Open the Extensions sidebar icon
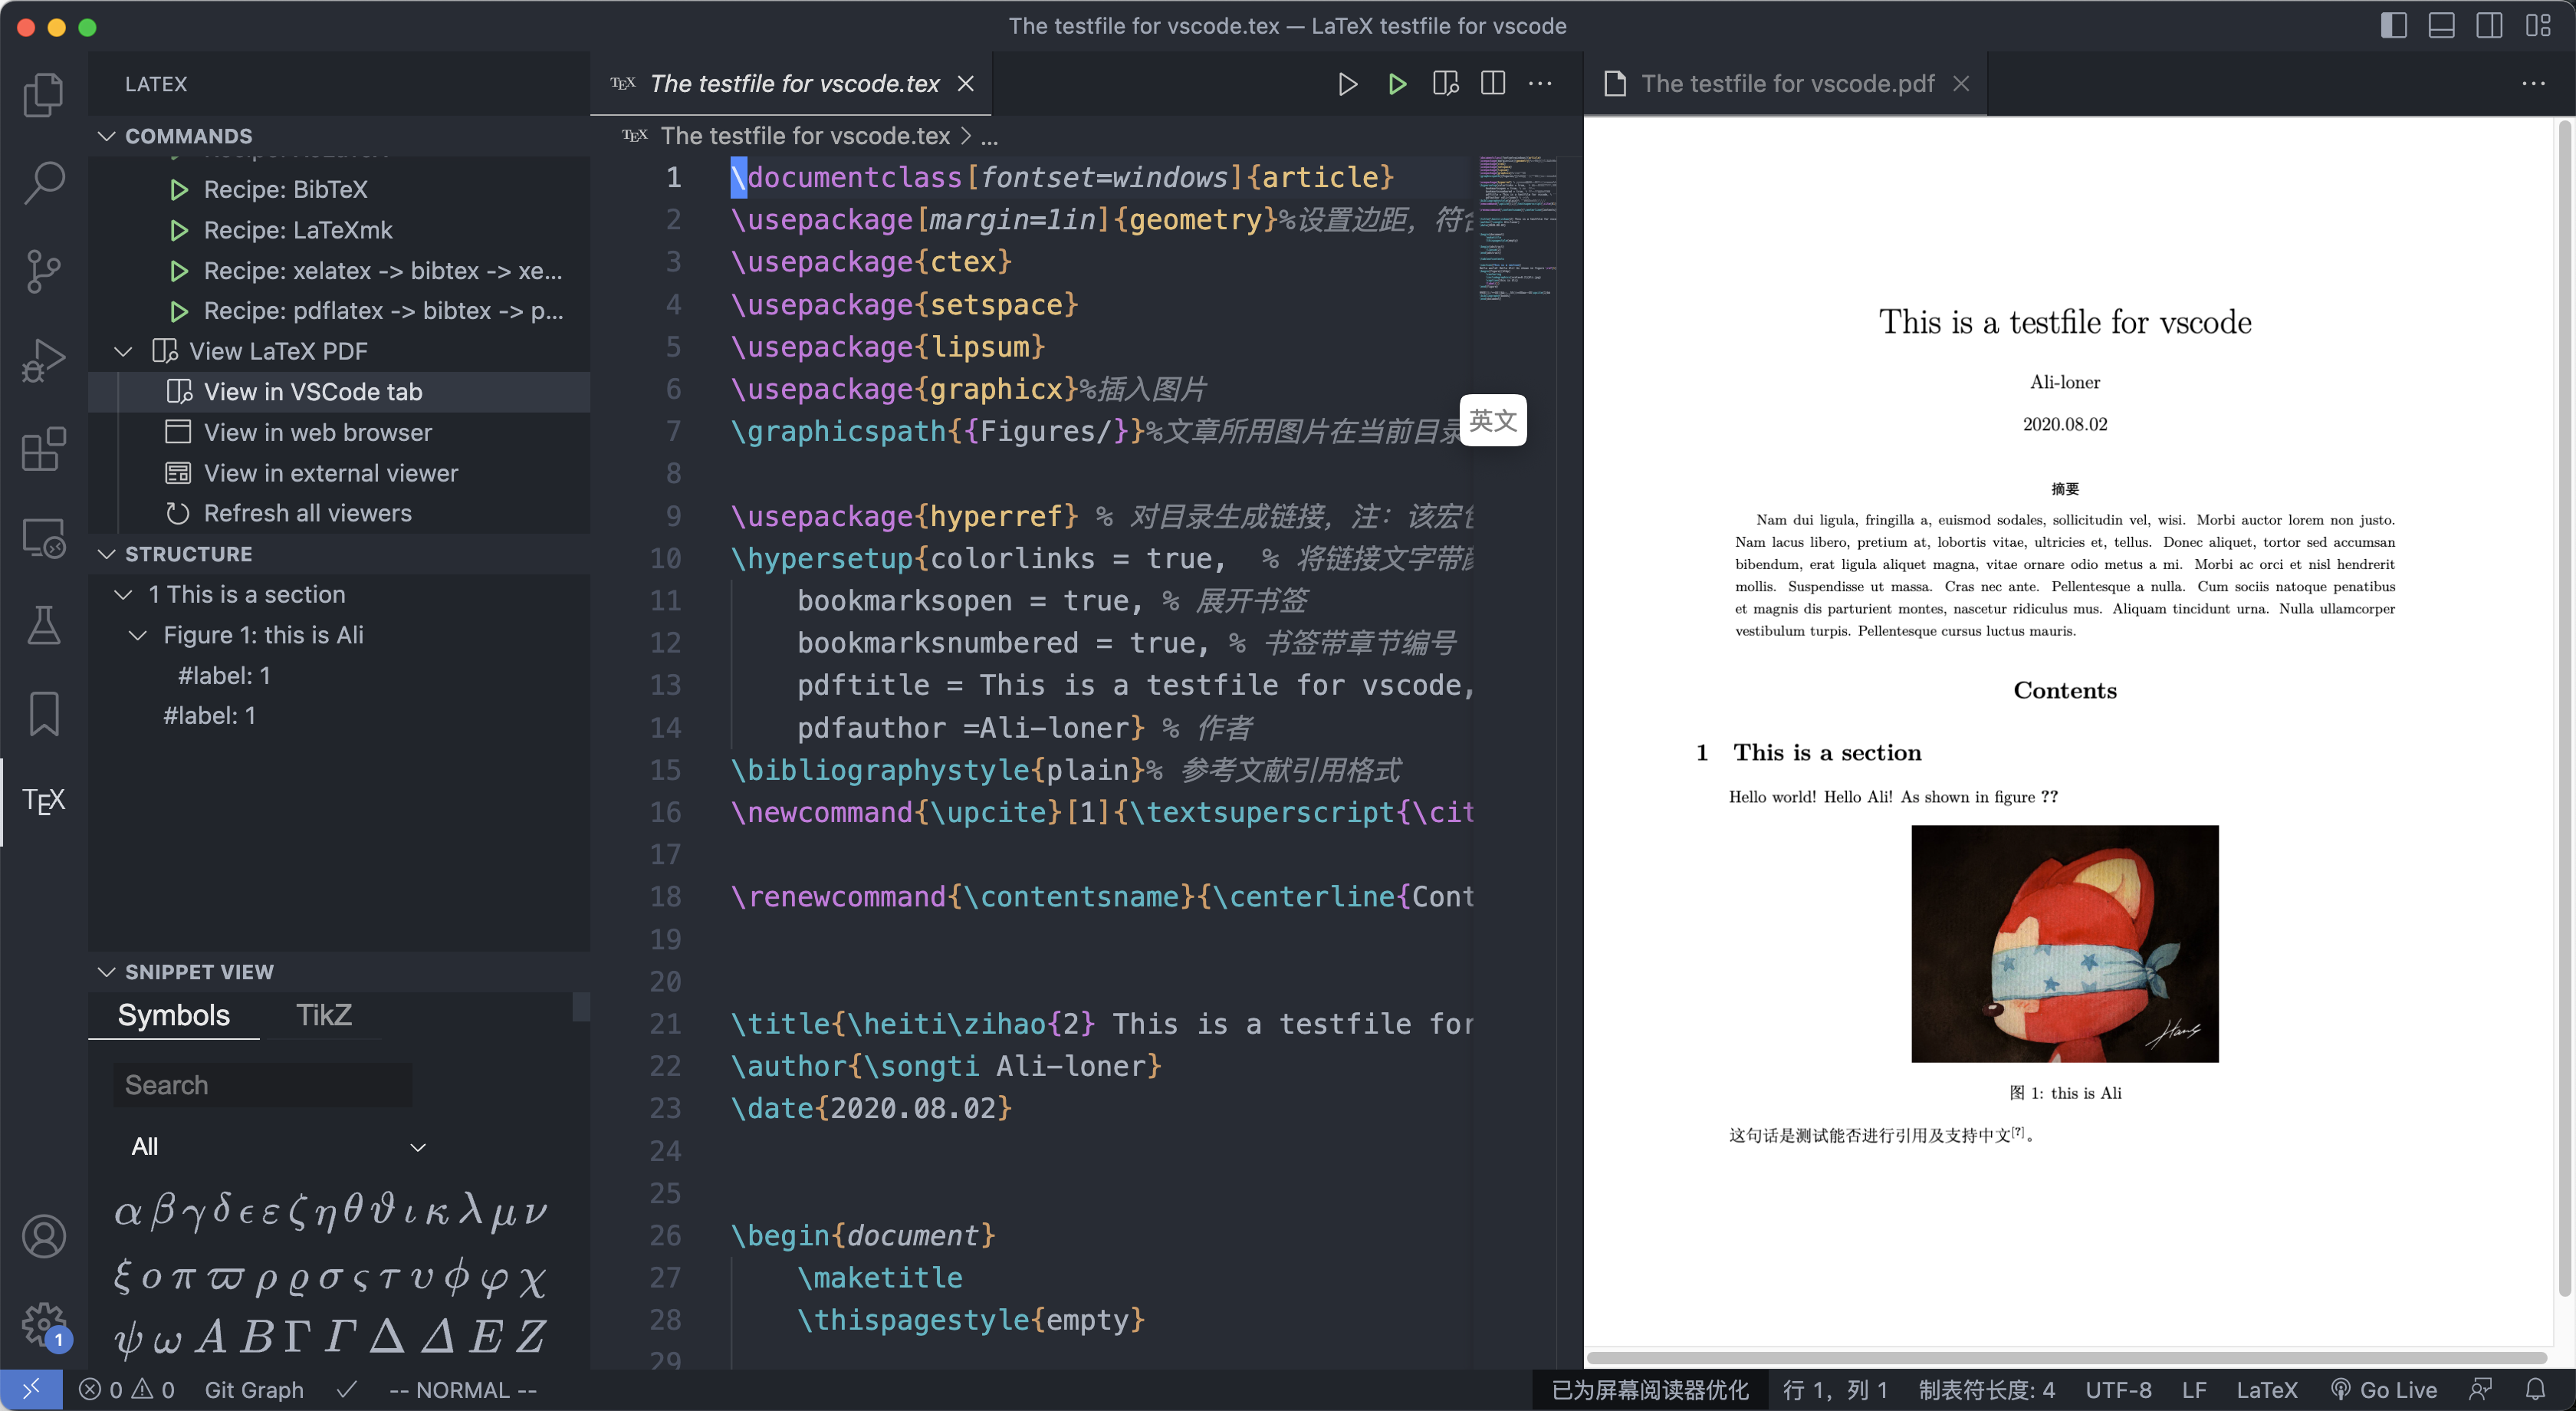Image resolution: width=2576 pixels, height=1411 pixels. coord(43,449)
